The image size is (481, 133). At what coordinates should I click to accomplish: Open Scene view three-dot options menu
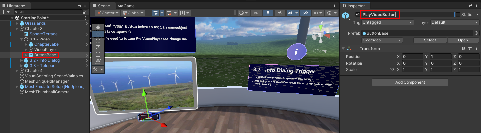coord(335,6)
